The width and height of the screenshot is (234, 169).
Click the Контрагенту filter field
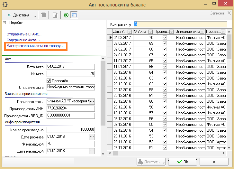(x=180, y=24)
